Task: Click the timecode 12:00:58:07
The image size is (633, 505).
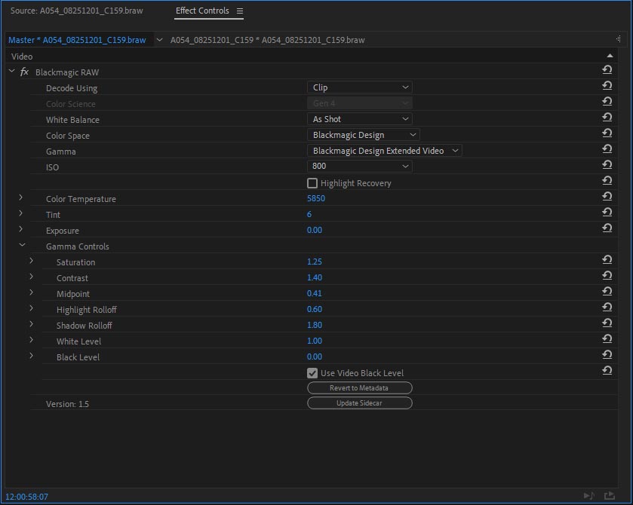Action: (26, 497)
